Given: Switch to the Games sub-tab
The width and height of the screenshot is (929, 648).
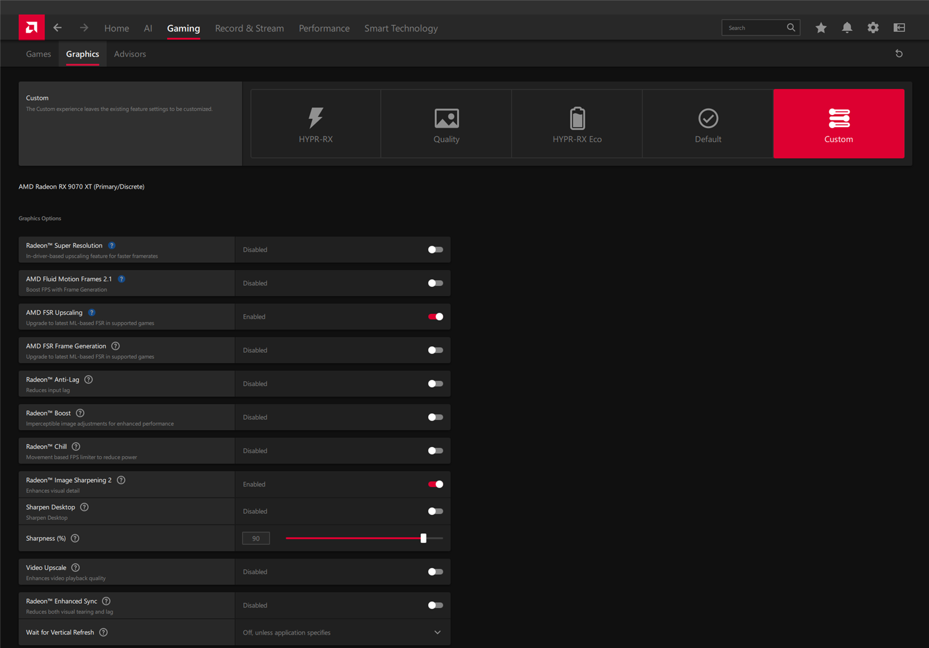Looking at the screenshot, I should (39, 54).
